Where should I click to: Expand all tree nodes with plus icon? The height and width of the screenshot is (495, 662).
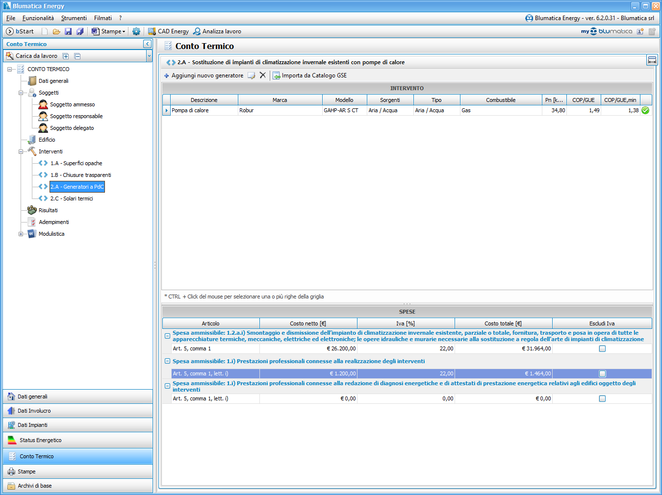[66, 56]
